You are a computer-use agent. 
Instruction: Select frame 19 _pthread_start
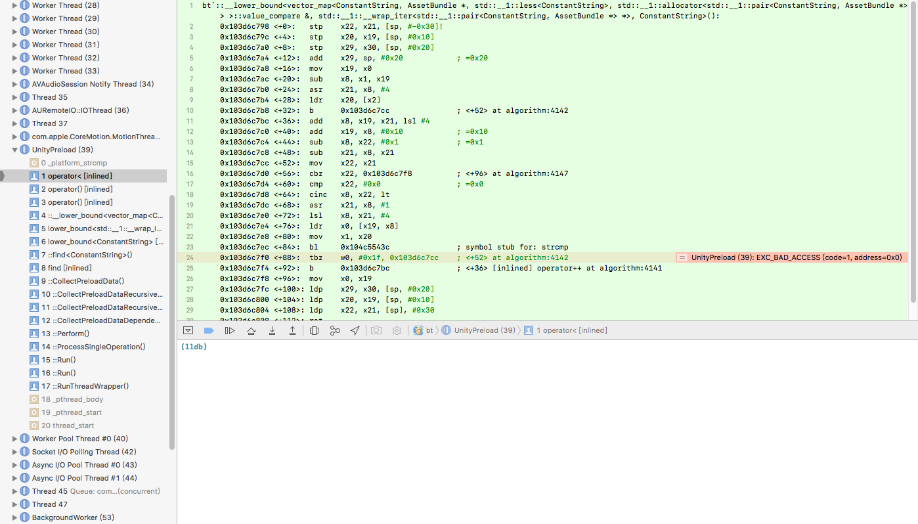83,412
